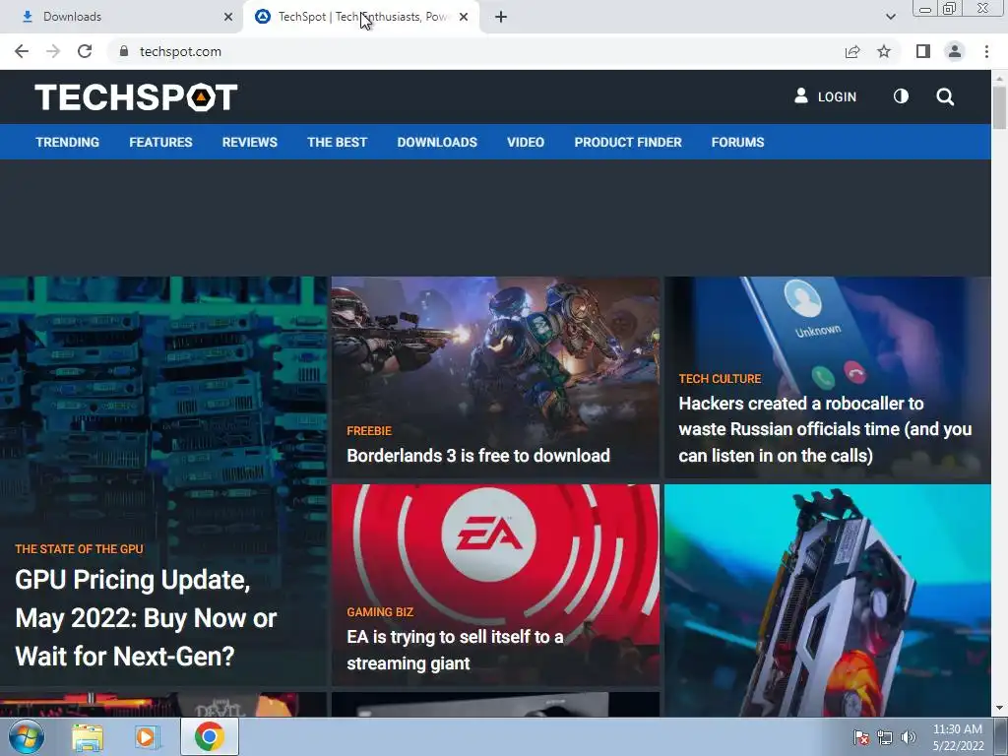The width and height of the screenshot is (1008, 756).
Task: Open the Hackers created a robocaller article
Action: (x=826, y=429)
